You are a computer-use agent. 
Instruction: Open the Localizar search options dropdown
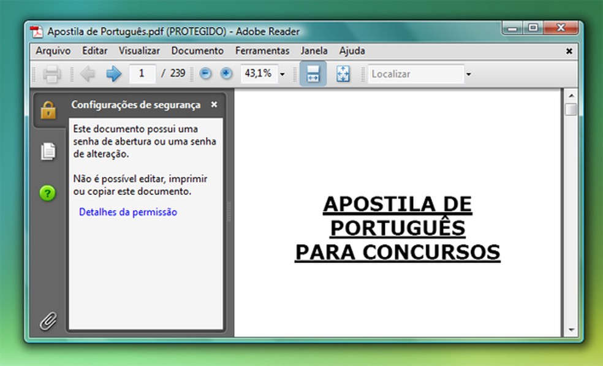coord(469,74)
